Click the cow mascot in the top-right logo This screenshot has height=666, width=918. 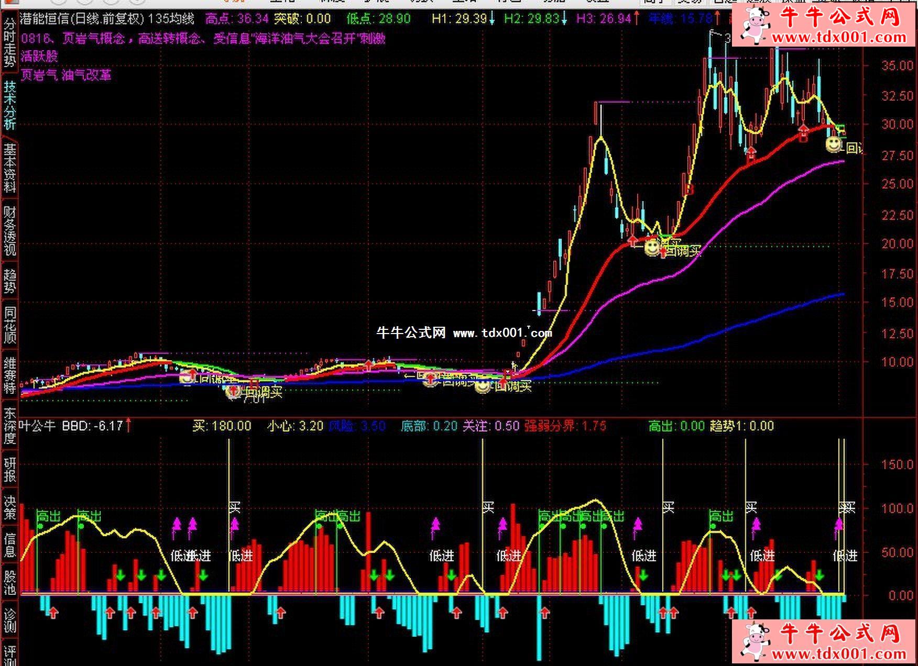(755, 24)
